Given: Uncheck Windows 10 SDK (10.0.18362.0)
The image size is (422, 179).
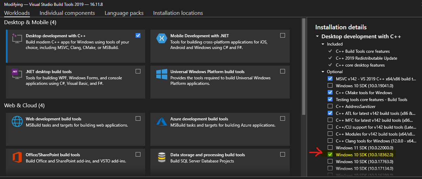Looking at the screenshot, I should coord(330,155).
